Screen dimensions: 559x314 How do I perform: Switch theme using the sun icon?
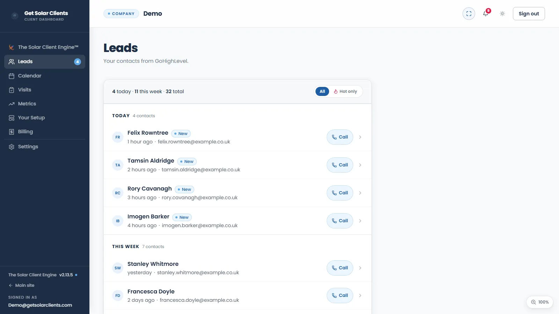click(502, 14)
